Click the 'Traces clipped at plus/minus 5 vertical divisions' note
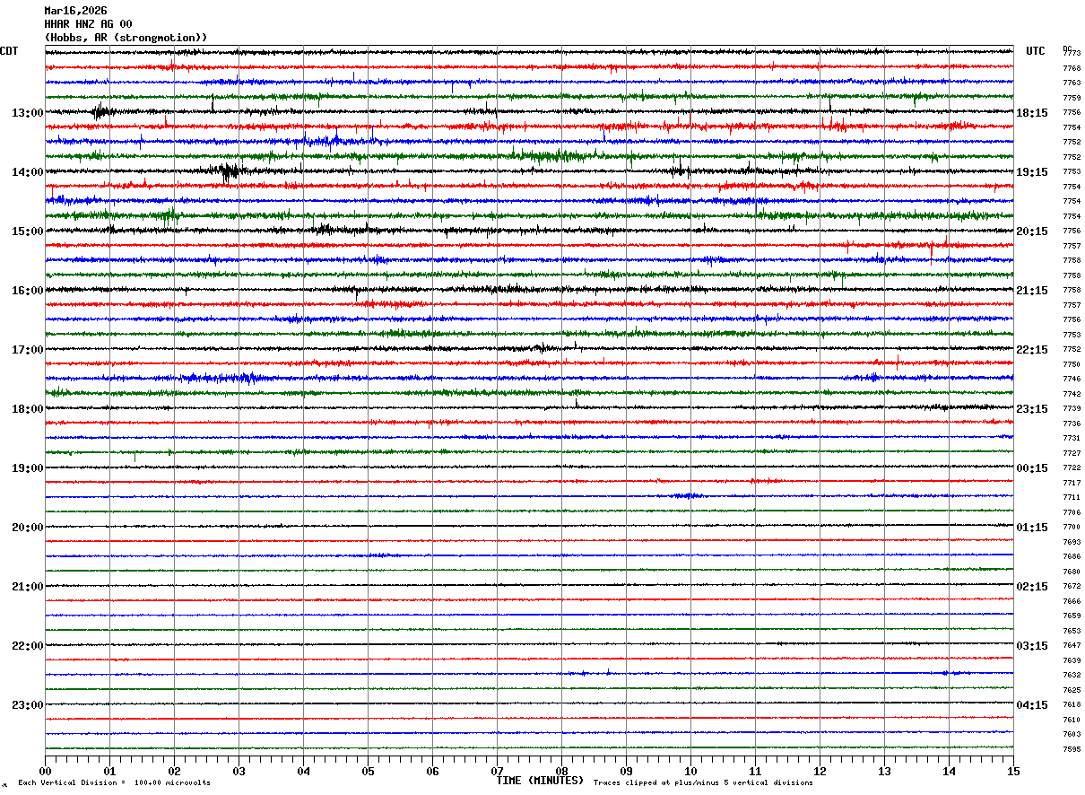 coord(703,783)
